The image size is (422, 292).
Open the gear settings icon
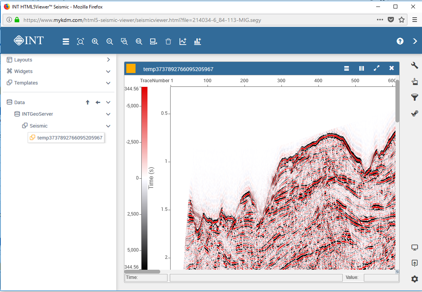pos(414,279)
